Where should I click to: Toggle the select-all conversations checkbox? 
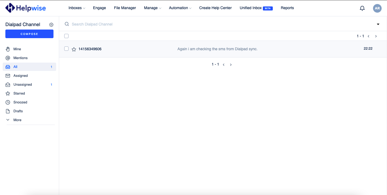66,36
